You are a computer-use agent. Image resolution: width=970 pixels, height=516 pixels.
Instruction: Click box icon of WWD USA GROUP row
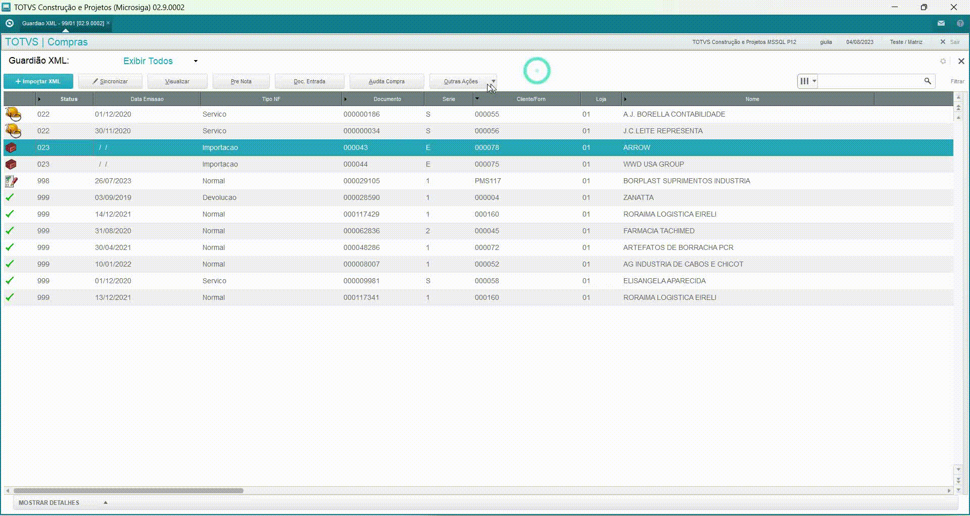[11, 164]
